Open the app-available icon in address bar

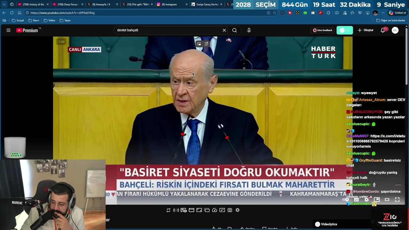tap(268, 13)
